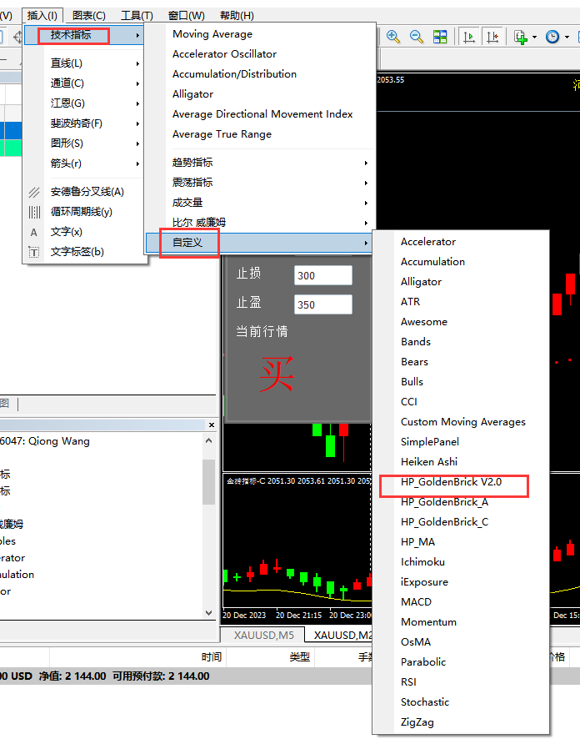Click the 止损 stop loss input field
The height and width of the screenshot is (744, 580).
click(x=322, y=275)
